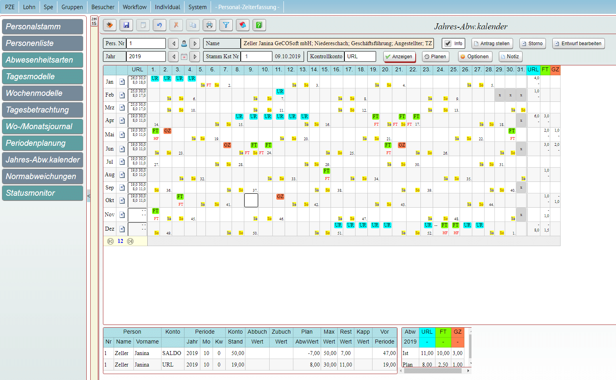Select the cyan URL column header
Image resolution: width=616 pixels, height=380 pixels.
[x=533, y=70]
